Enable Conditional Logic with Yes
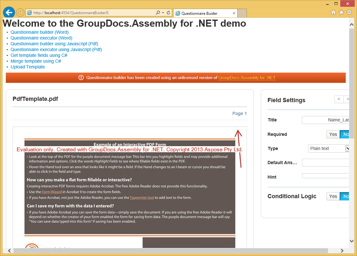This screenshot has width=357, height=256. coord(333,196)
